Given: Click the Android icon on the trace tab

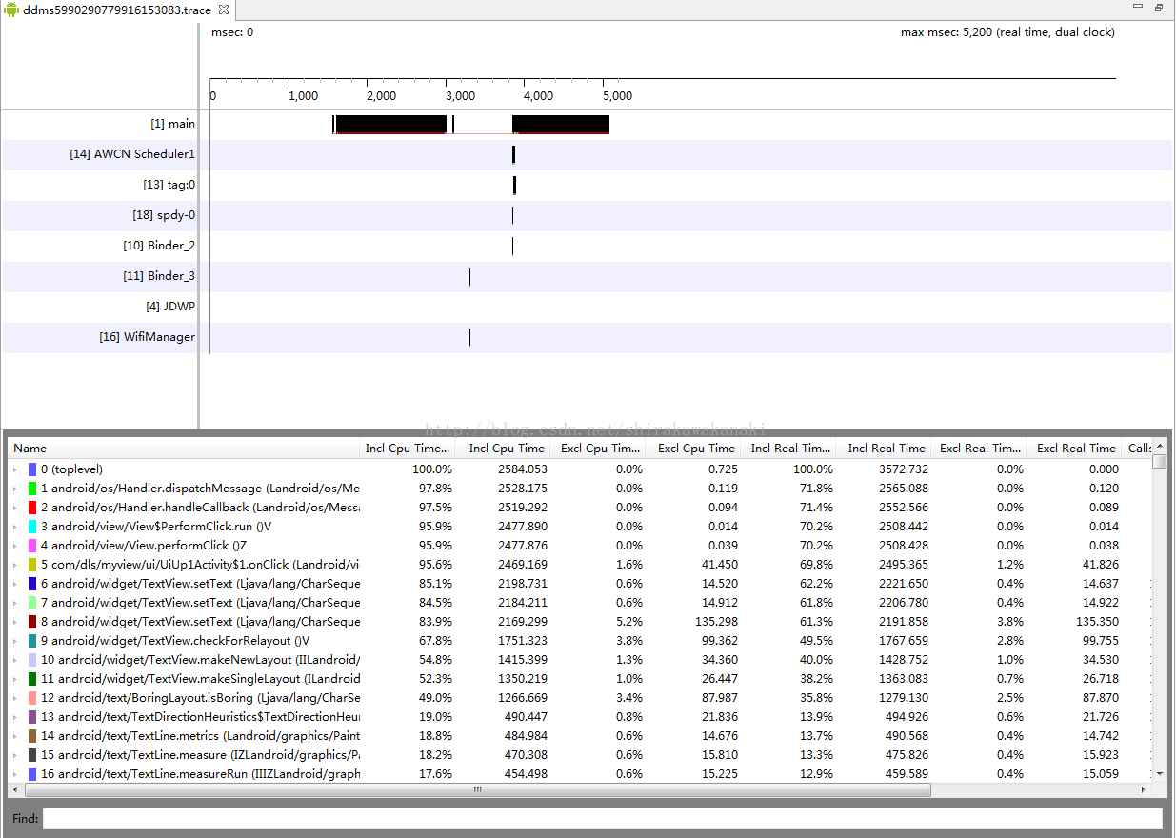Looking at the screenshot, I should 11,10.
